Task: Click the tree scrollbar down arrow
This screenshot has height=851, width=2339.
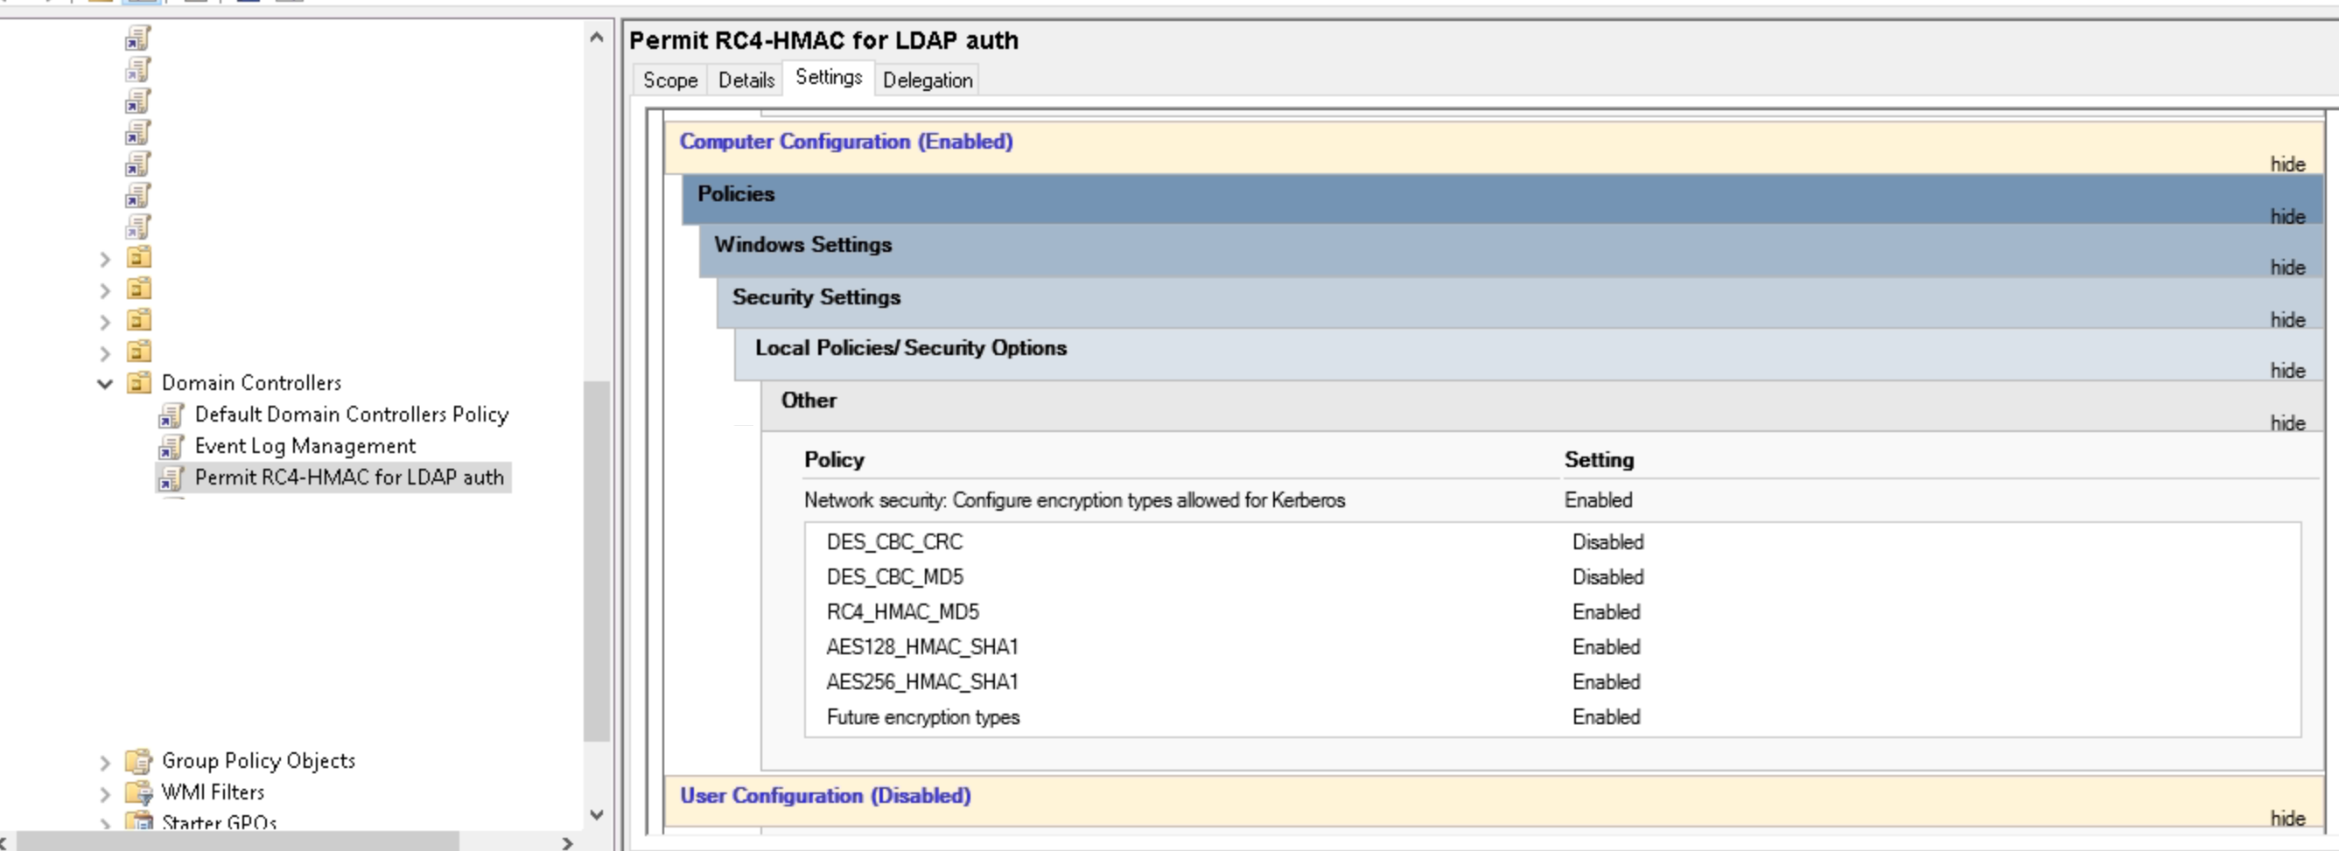Action: (597, 813)
